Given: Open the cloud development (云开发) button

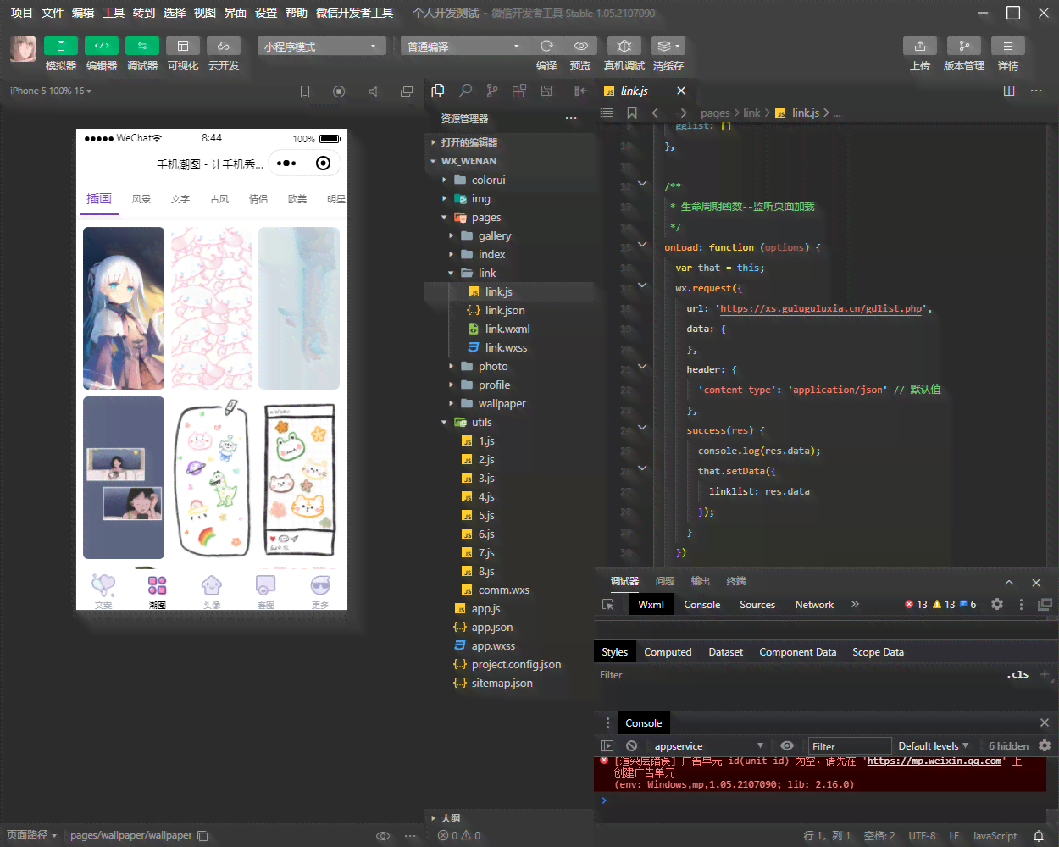Looking at the screenshot, I should (224, 46).
